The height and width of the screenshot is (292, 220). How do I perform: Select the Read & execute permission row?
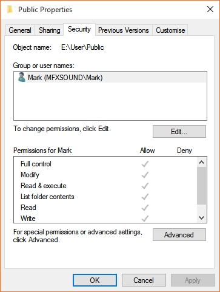click(105, 186)
